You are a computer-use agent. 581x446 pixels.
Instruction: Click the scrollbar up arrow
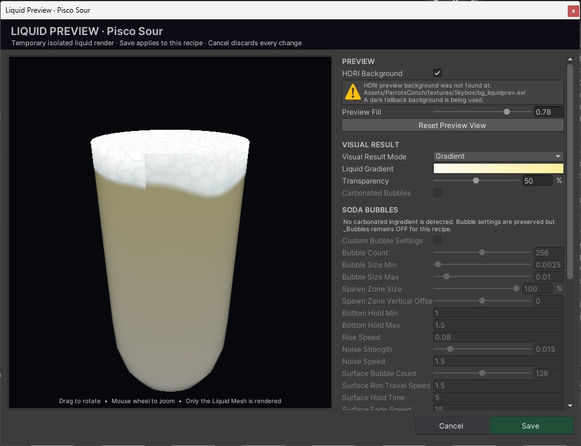[570, 59]
